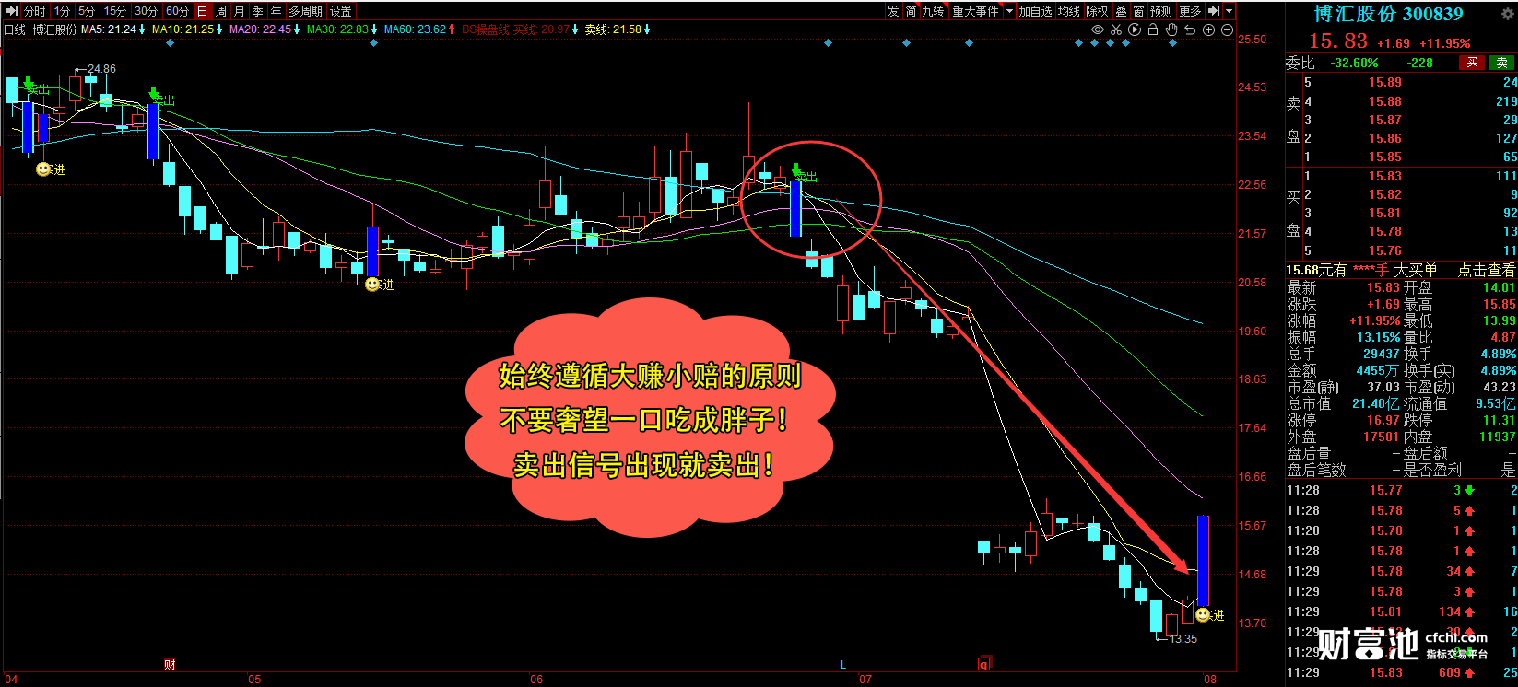Open the 设置 settings button

(341, 11)
